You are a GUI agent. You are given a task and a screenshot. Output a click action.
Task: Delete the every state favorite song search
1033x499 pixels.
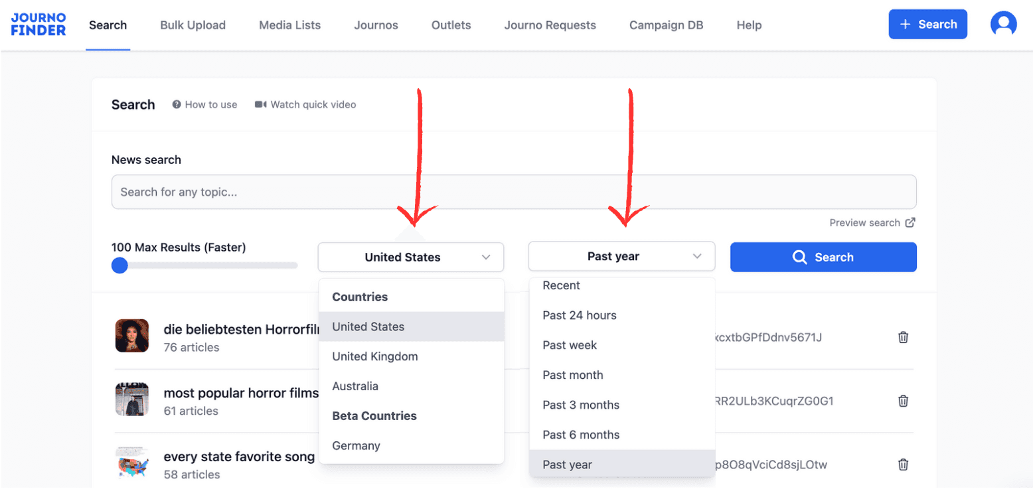coord(903,464)
